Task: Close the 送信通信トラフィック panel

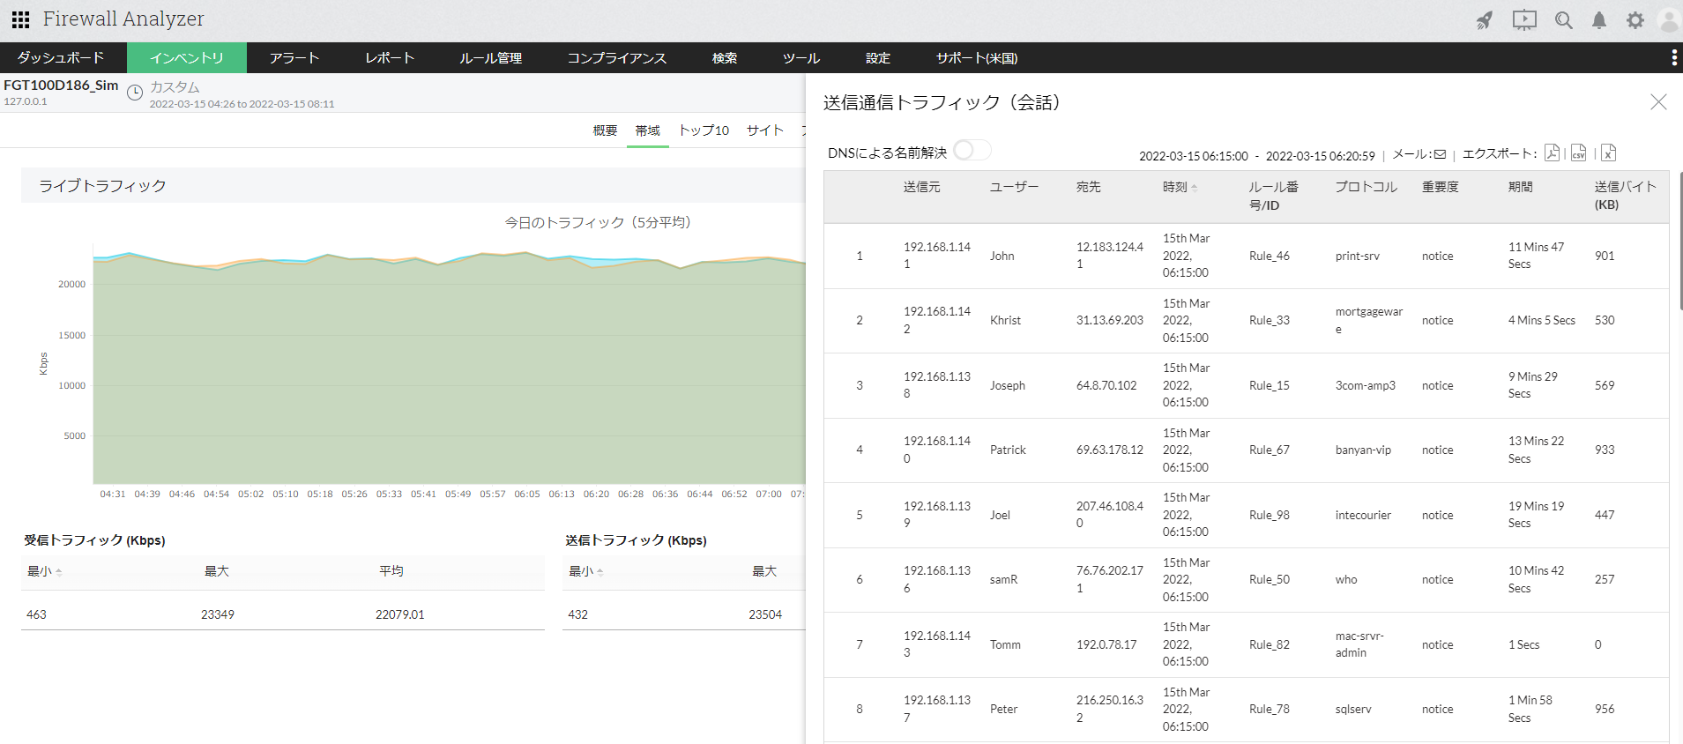Action: coord(1657,102)
